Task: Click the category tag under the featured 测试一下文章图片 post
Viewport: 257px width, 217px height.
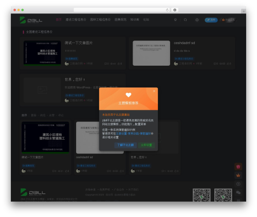Action: [x=71, y=58]
